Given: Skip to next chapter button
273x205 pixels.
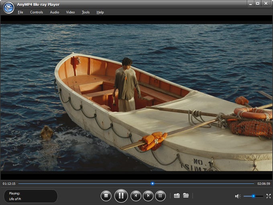Looking at the screenshot, I should (x=148, y=196).
